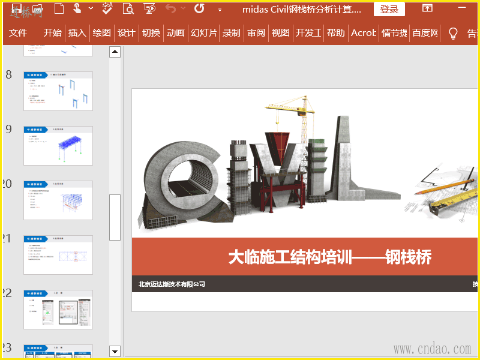
Task: Click the CIVIL construction image on slide
Action: (x=269, y=164)
